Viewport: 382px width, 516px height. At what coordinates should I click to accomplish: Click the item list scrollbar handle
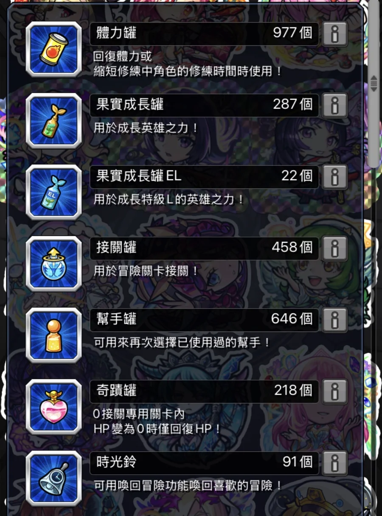[x=374, y=84]
